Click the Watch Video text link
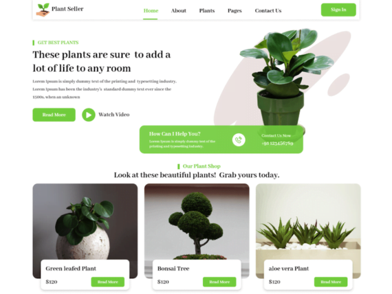392x294 pixels. click(113, 115)
